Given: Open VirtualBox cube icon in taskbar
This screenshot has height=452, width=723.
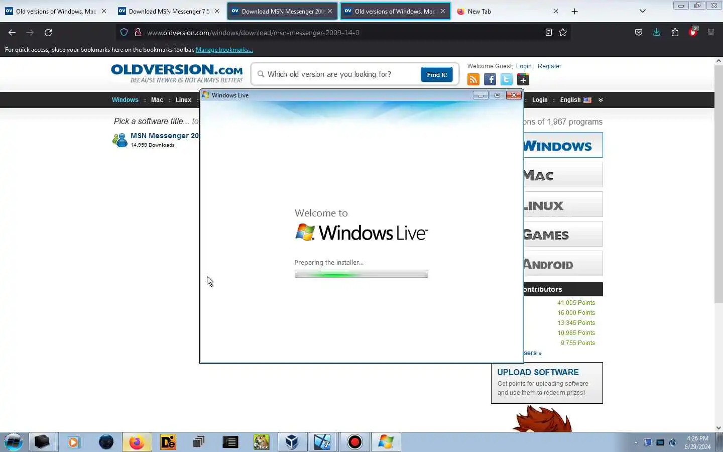Looking at the screenshot, I should (x=292, y=442).
